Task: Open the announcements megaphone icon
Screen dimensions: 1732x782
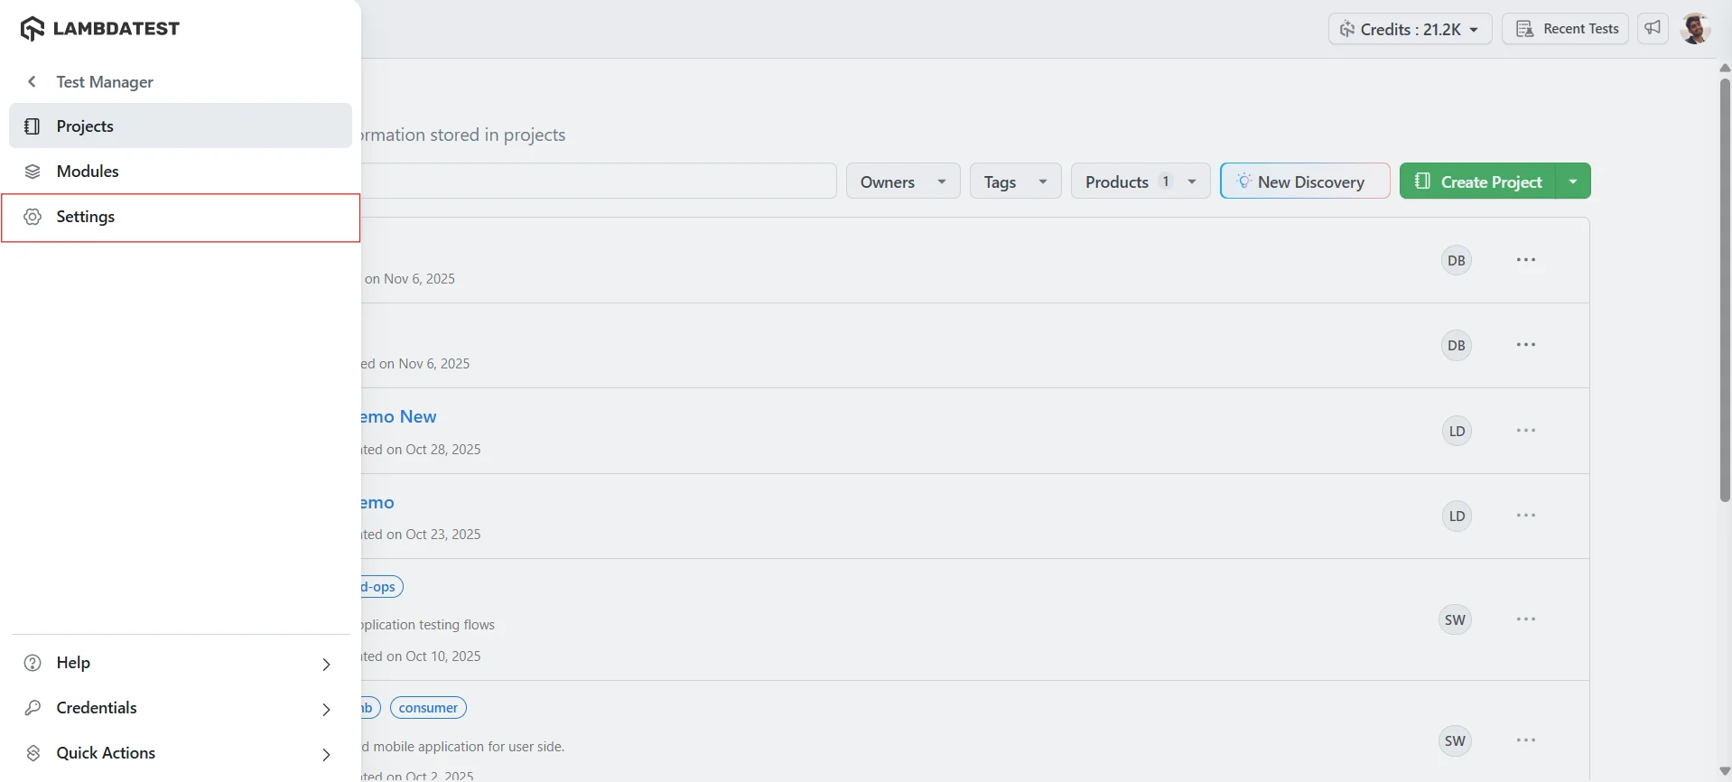Action: (1653, 29)
